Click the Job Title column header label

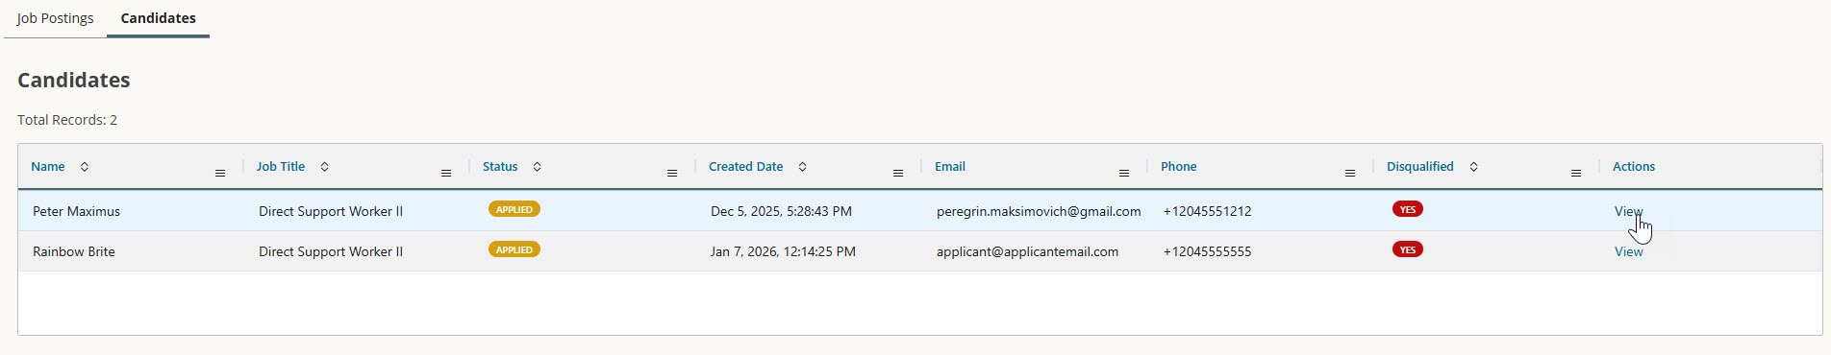[281, 167]
